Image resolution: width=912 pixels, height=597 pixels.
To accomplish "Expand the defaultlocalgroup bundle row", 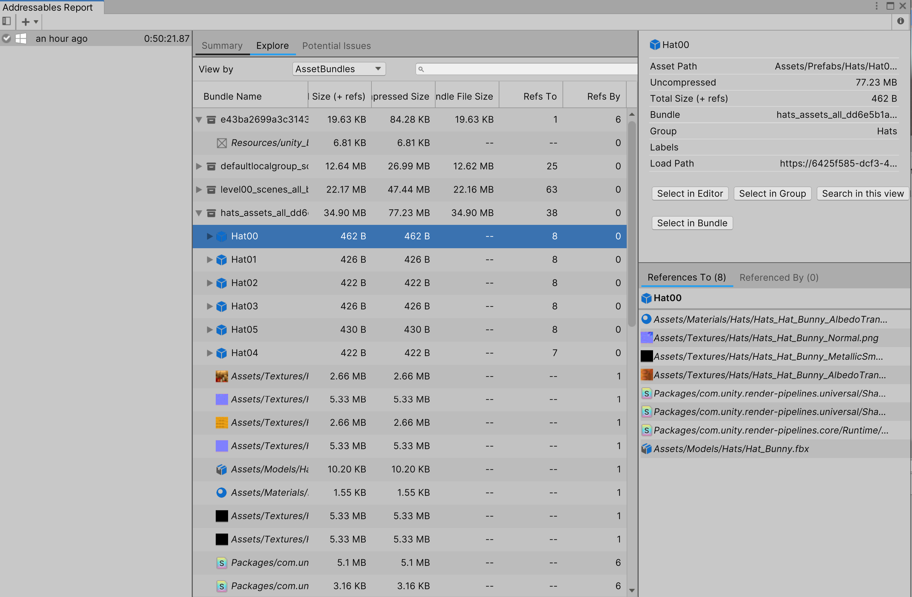I will coord(199,166).
